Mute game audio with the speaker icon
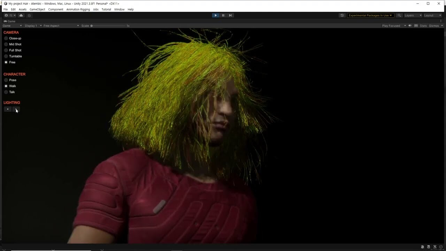 [409, 25]
